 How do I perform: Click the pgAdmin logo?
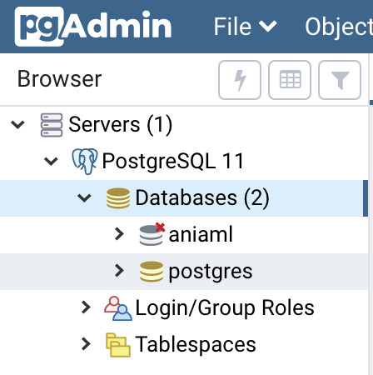pyautogui.click(x=93, y=27)
